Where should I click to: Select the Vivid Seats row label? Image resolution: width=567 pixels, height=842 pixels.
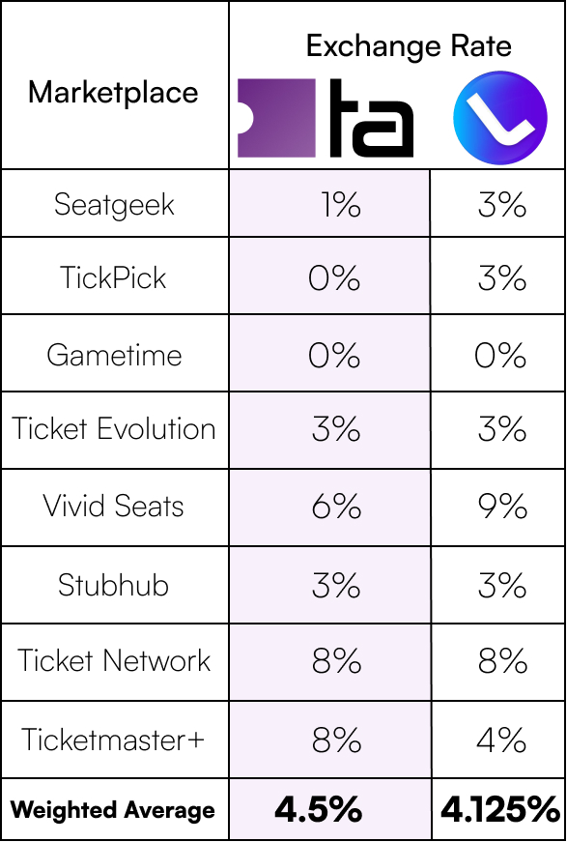pos(114,507)
